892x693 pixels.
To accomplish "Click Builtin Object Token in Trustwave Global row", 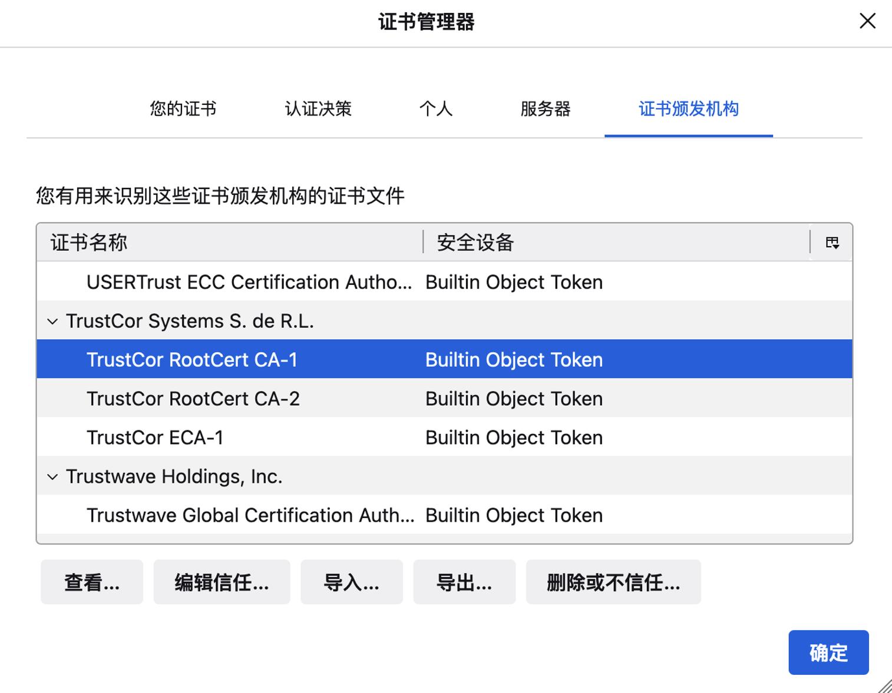I will 514,516.
